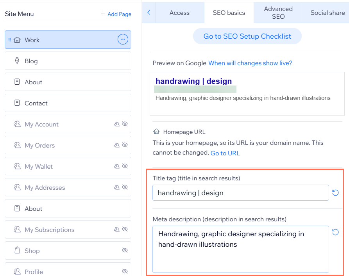Viewport: 349px width, 276px height.
Task: Click Go to SEO Setup Checklist
Action: (247, 36)
